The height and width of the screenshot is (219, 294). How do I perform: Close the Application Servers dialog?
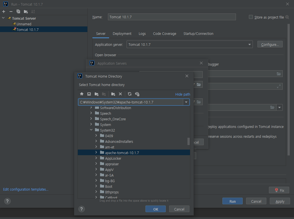[201, 63]
